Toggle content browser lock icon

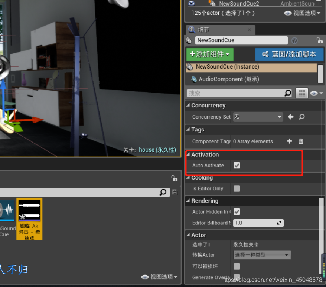[174, 178]
